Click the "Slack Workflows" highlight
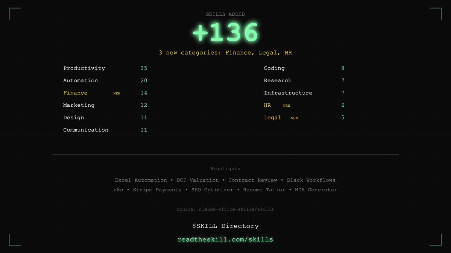 coord(311,180)
